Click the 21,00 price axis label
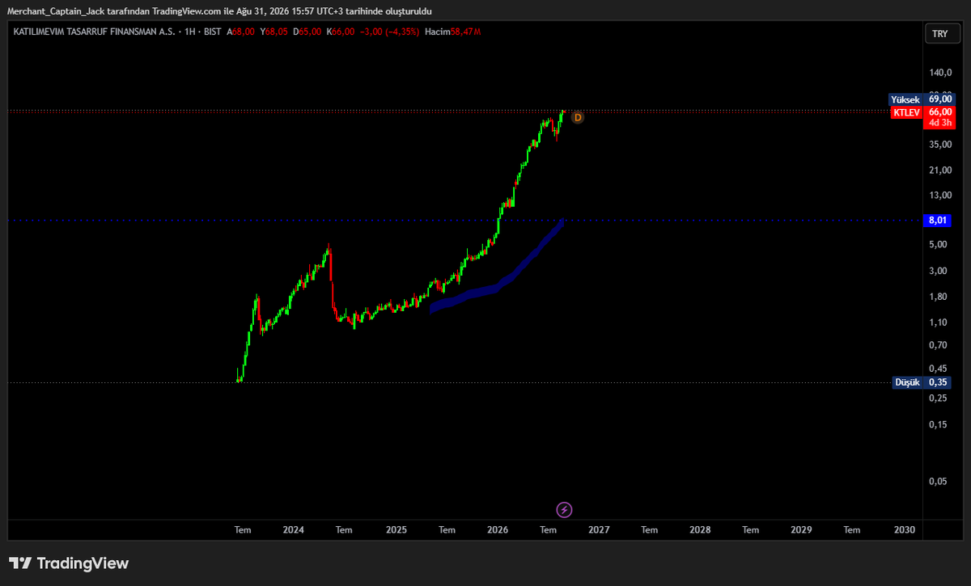The height and width of the screenshot is (586, 971). [x=939, y=170]
